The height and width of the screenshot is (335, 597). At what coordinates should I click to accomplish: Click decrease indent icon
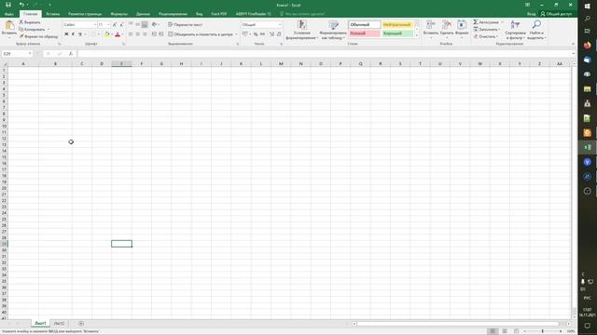(154, 34)
